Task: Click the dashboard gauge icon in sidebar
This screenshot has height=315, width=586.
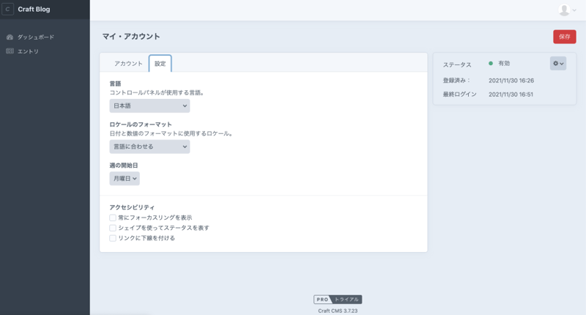Action: point(10,37)
